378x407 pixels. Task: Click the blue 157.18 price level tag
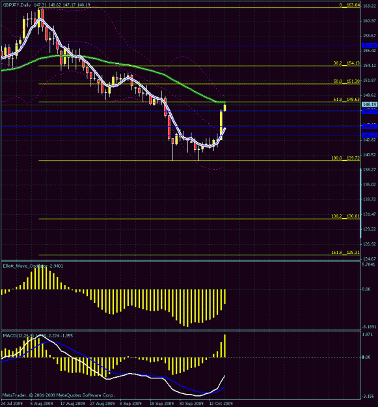(x=370, y=46)
